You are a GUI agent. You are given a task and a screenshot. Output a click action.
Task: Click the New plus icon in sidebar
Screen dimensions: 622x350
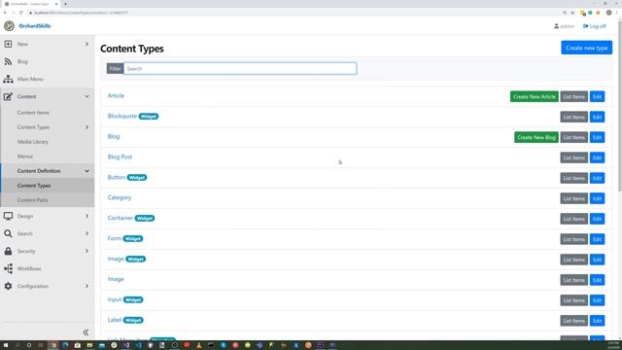8,44
